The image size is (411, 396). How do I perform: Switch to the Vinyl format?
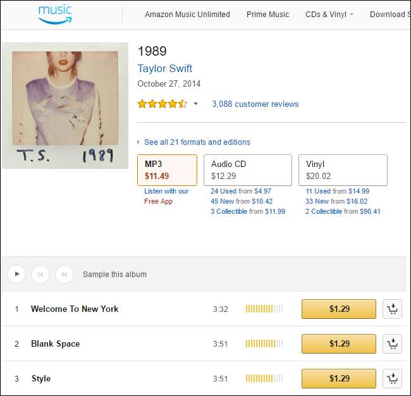click(342, 170)
